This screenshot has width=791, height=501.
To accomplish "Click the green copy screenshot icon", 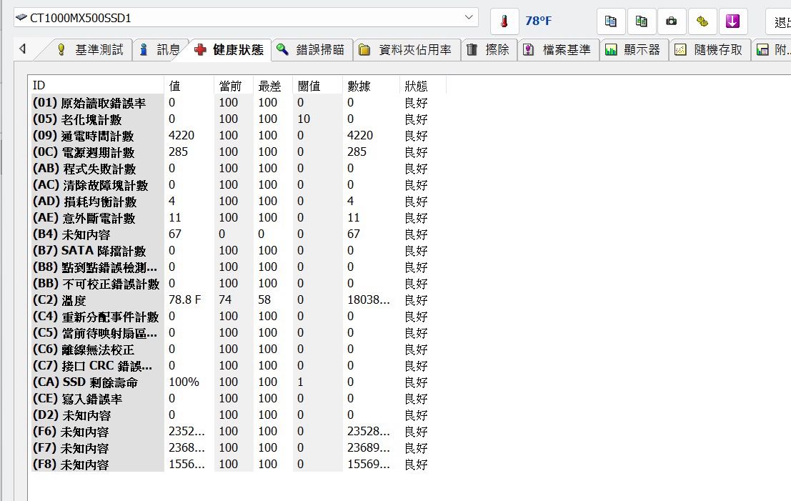I will [642, 21].
